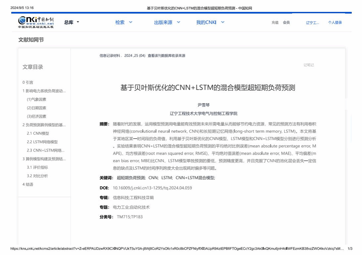Select 2.2 LSTM网络模型 in outline
The image size is (362, 255).
[42, 142]
